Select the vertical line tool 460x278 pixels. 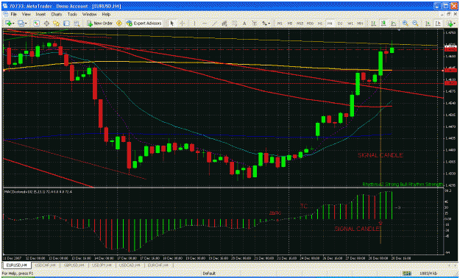(194, 24)
